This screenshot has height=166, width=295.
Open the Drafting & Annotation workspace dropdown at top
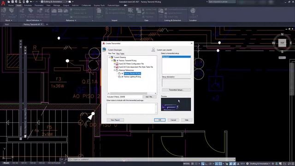(x=54, y=2)
